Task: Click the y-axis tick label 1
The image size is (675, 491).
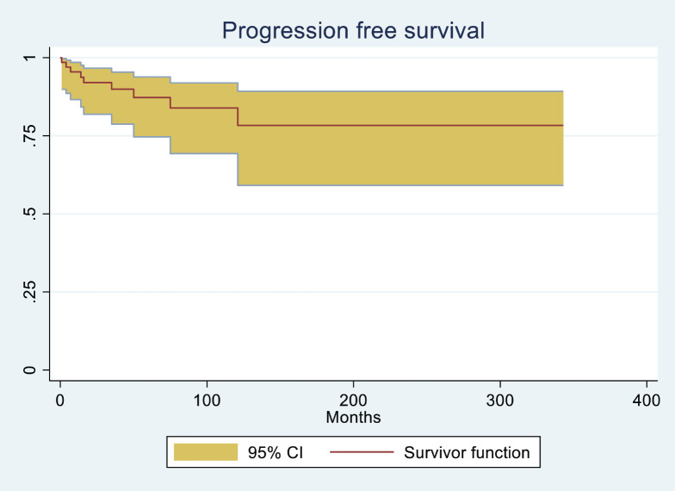Action: 29,57
